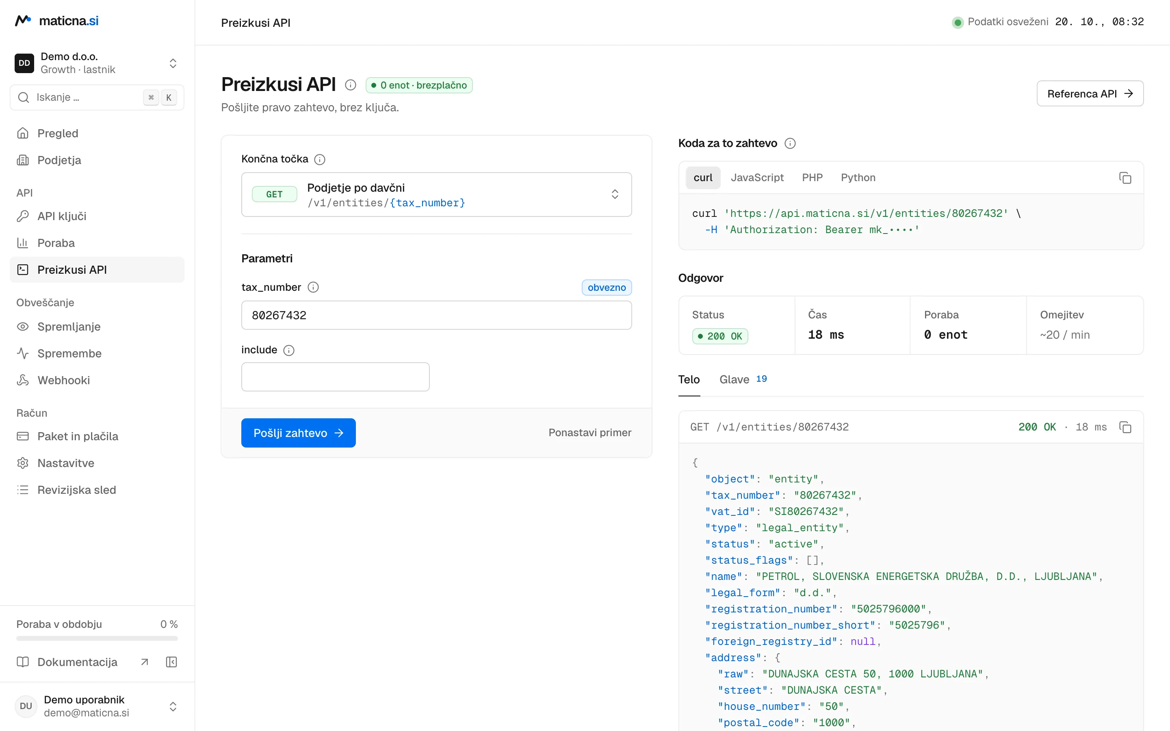Select the Telo response tab
This screenshot has width=1170, height=731.
click(689, 380)
